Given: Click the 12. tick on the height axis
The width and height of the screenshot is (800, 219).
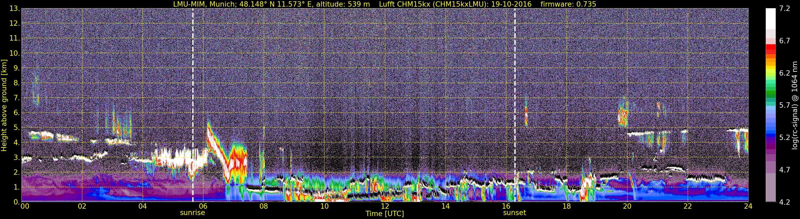Looking at the screenshot, I should (15, 24).
